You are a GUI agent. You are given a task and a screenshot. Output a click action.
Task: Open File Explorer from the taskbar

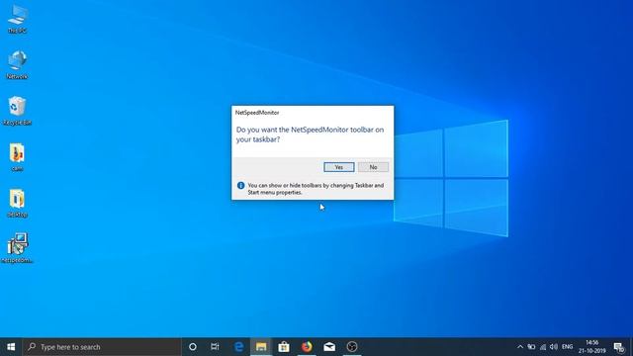pos(261,347)
